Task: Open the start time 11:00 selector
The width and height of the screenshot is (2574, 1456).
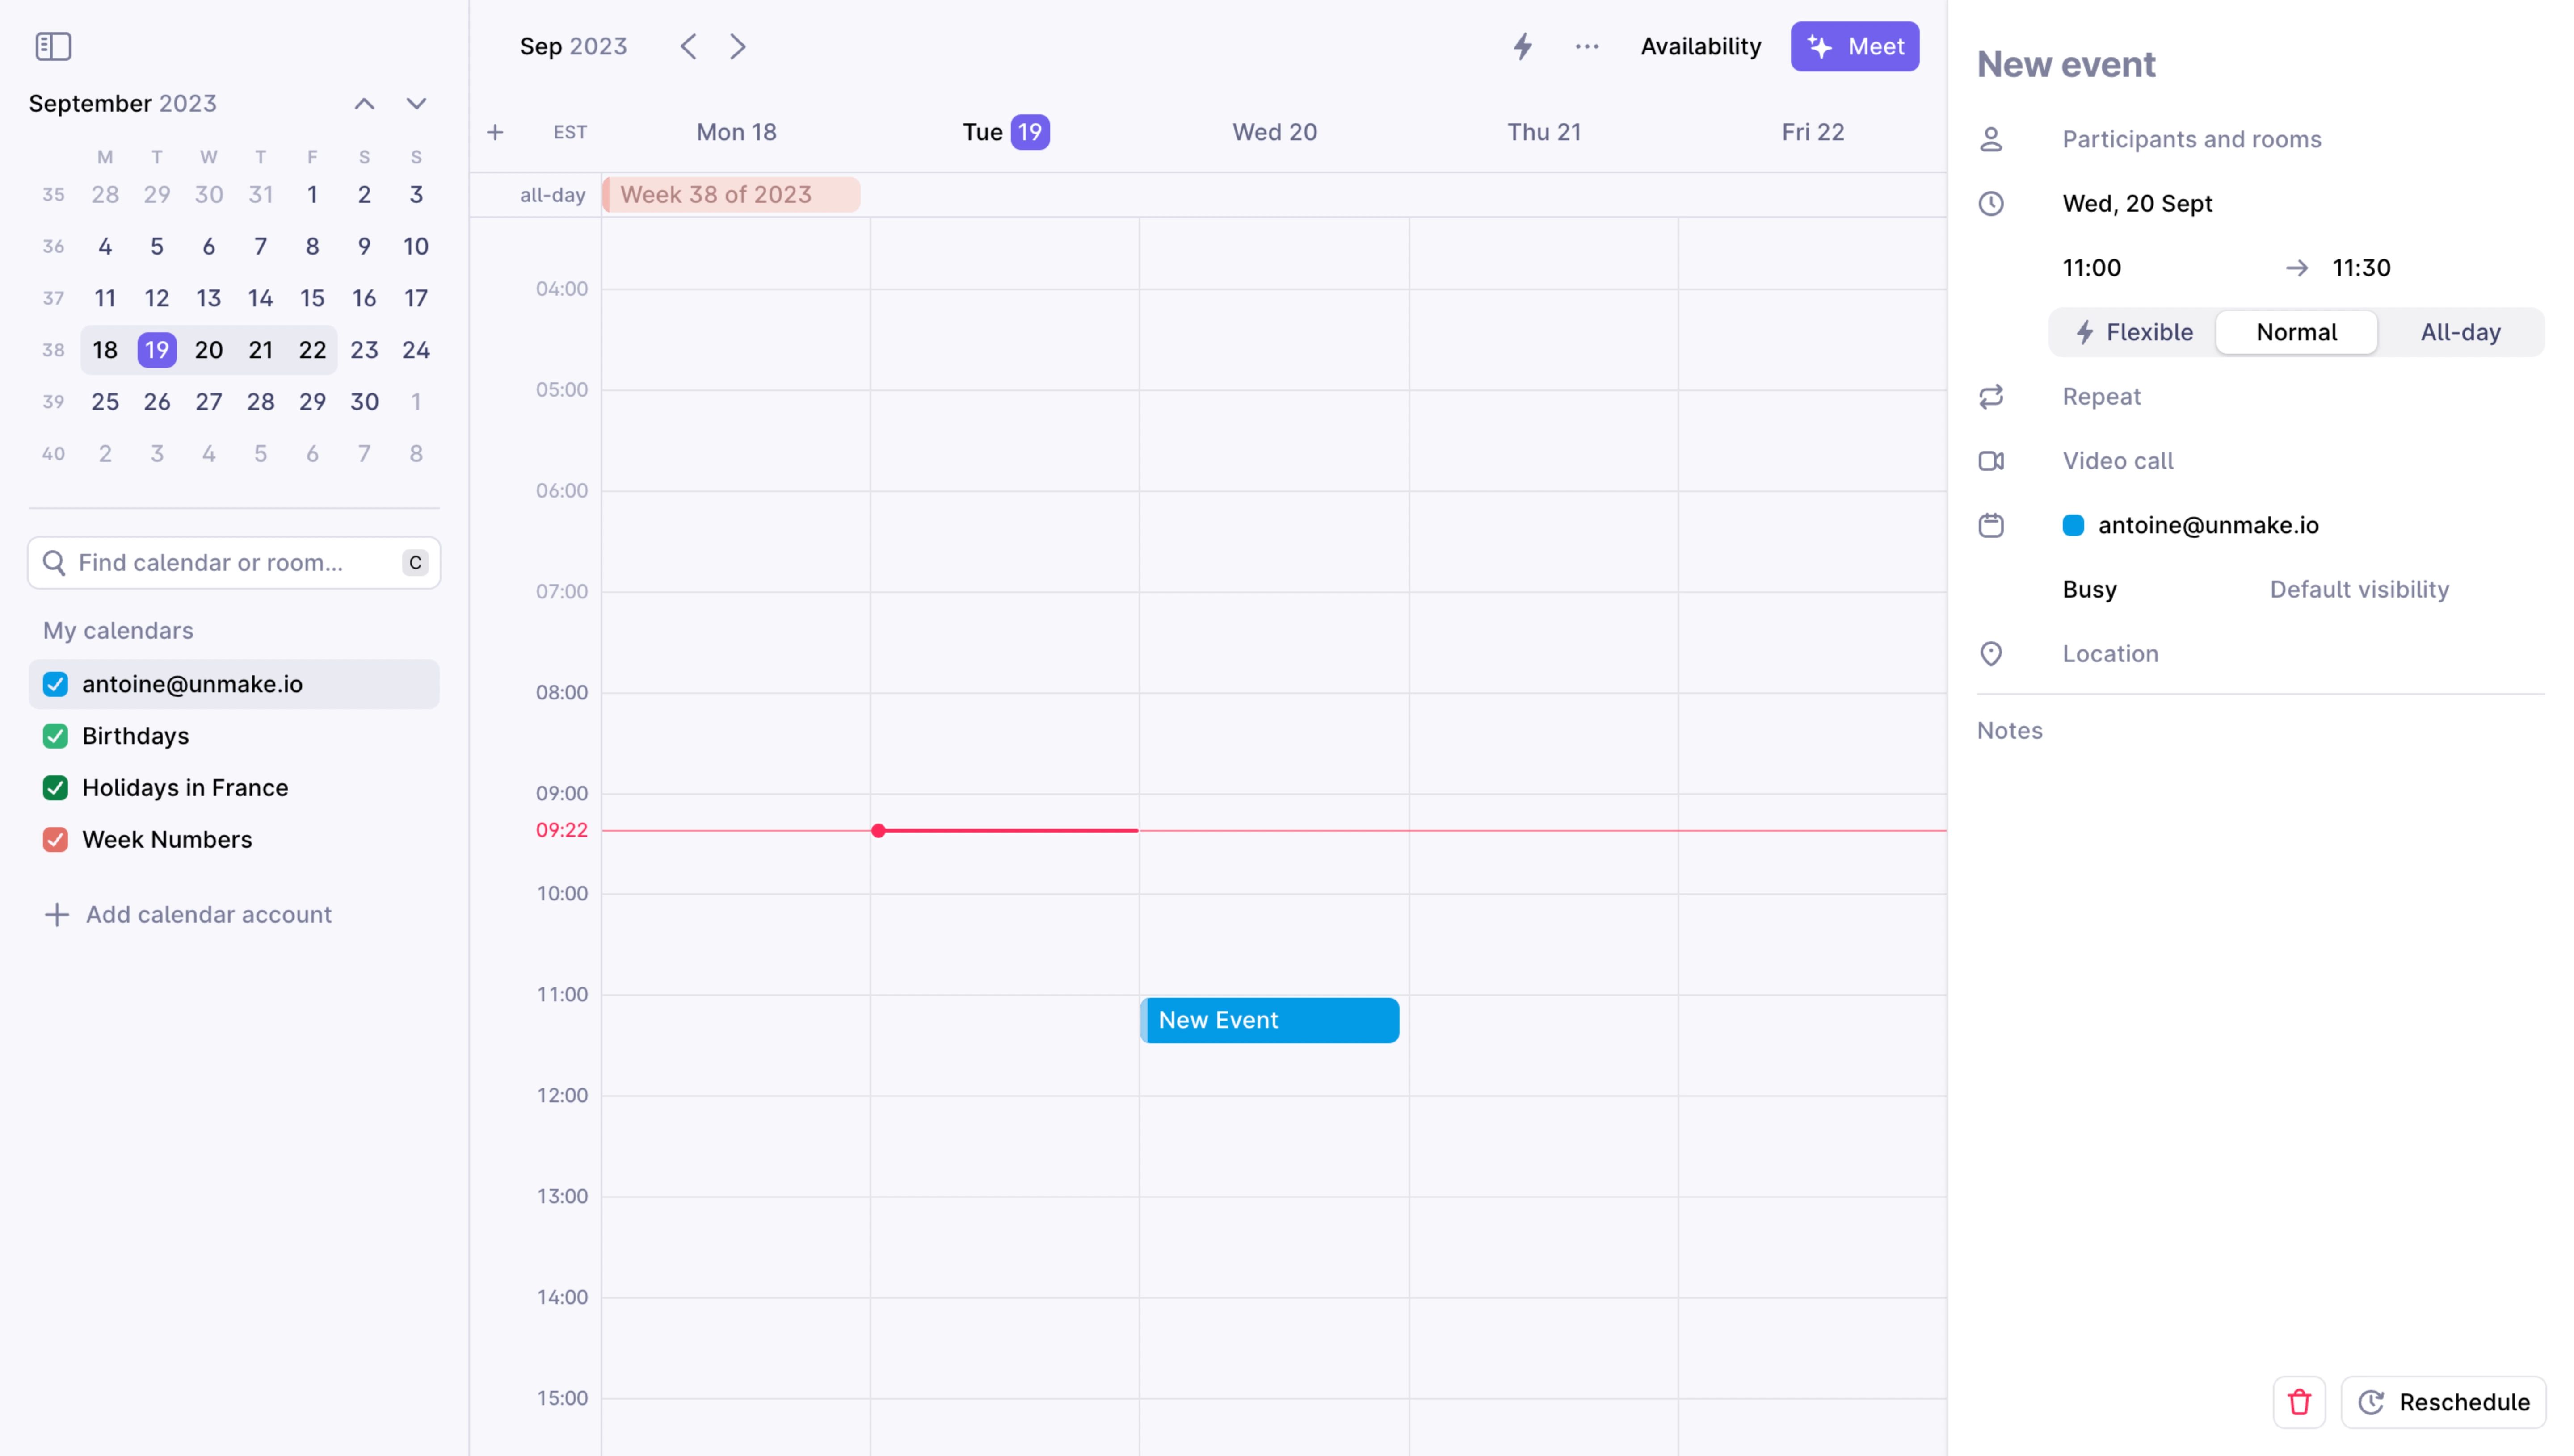Action: 2091,268
